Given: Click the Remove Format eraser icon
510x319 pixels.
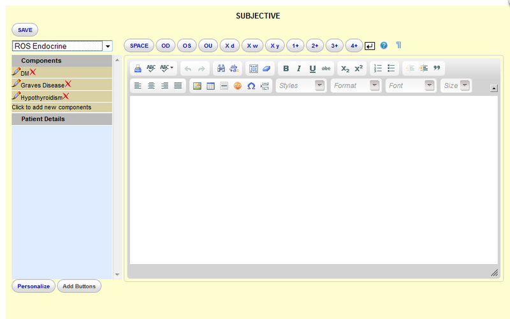Looking at the screenshot, I should [266, 69].
